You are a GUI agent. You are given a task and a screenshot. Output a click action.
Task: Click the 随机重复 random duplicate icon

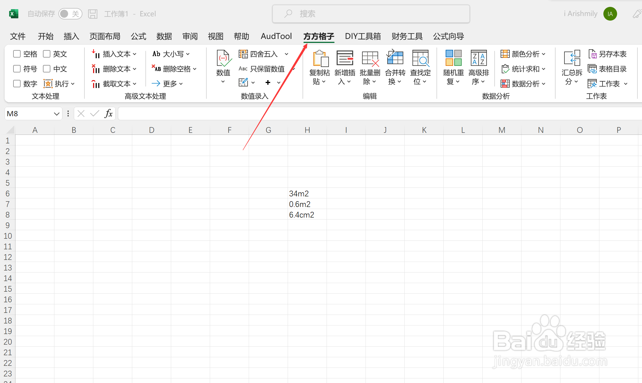[454, 58]
